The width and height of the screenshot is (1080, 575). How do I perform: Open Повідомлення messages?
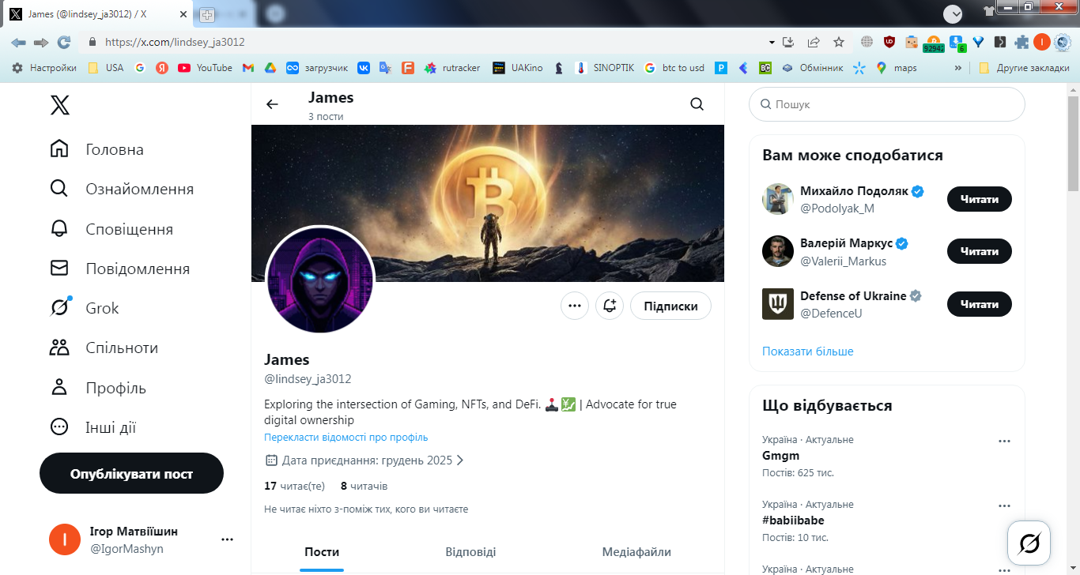point(120,269)
